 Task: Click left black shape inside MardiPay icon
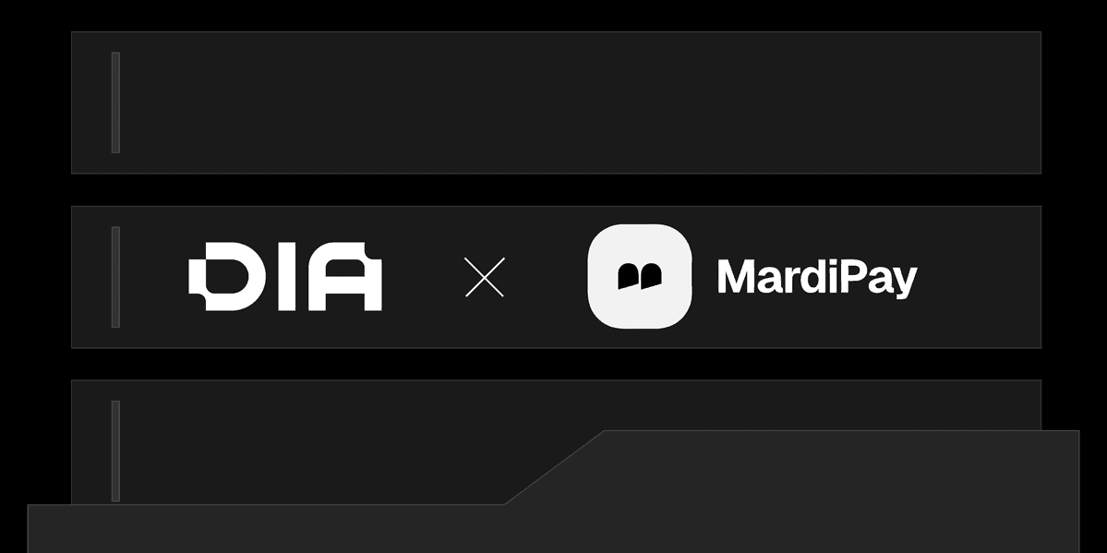click(x=628, y=276)
